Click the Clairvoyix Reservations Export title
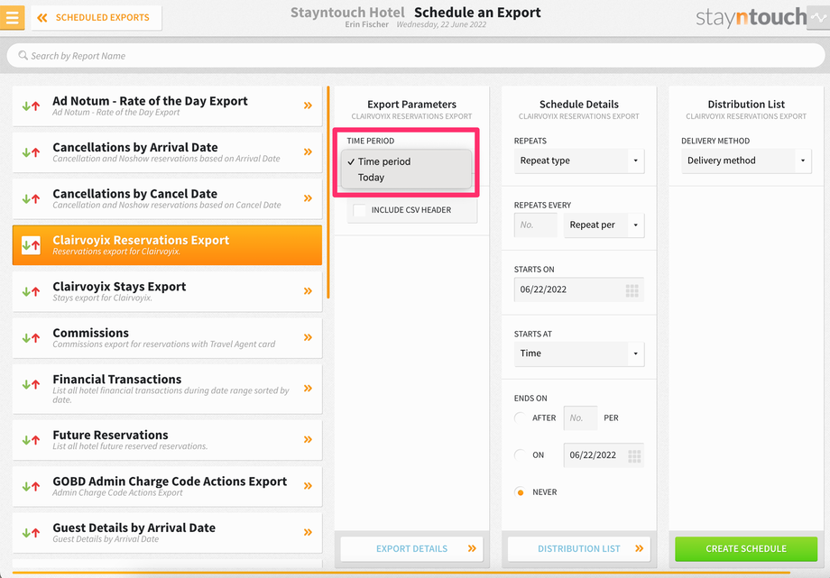Screen dimensions: 830x578 [141, 240]
